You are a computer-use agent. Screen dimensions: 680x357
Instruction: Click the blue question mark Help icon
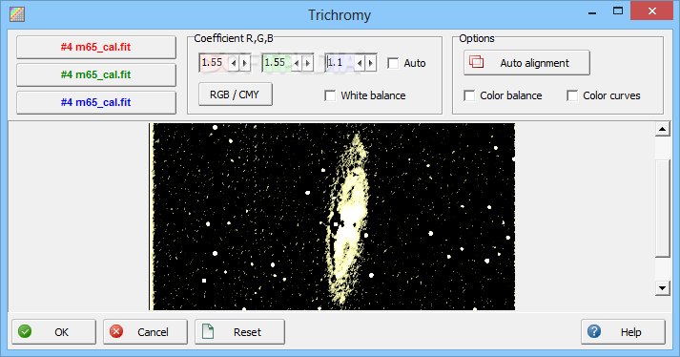(594, 331)
